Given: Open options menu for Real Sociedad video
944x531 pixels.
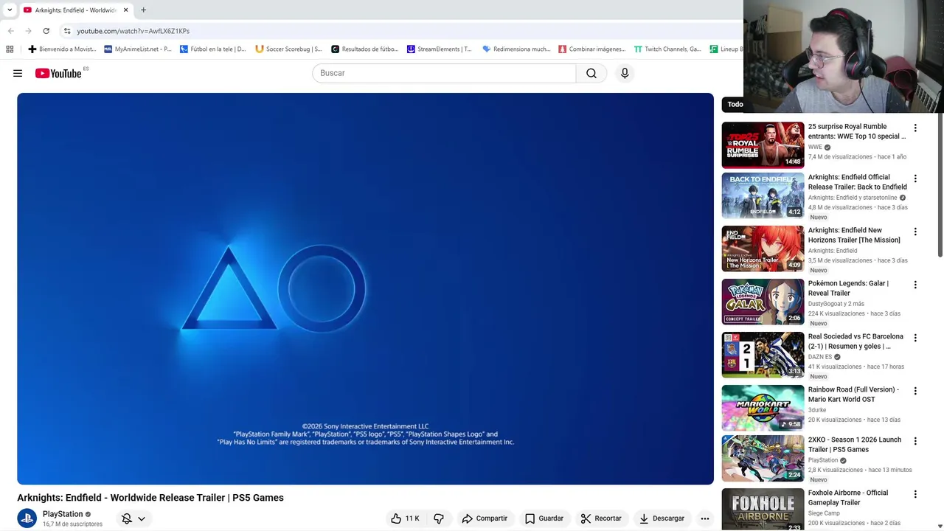Looking at the screenshot, I should pyautogui.click(x=915, y=338).
